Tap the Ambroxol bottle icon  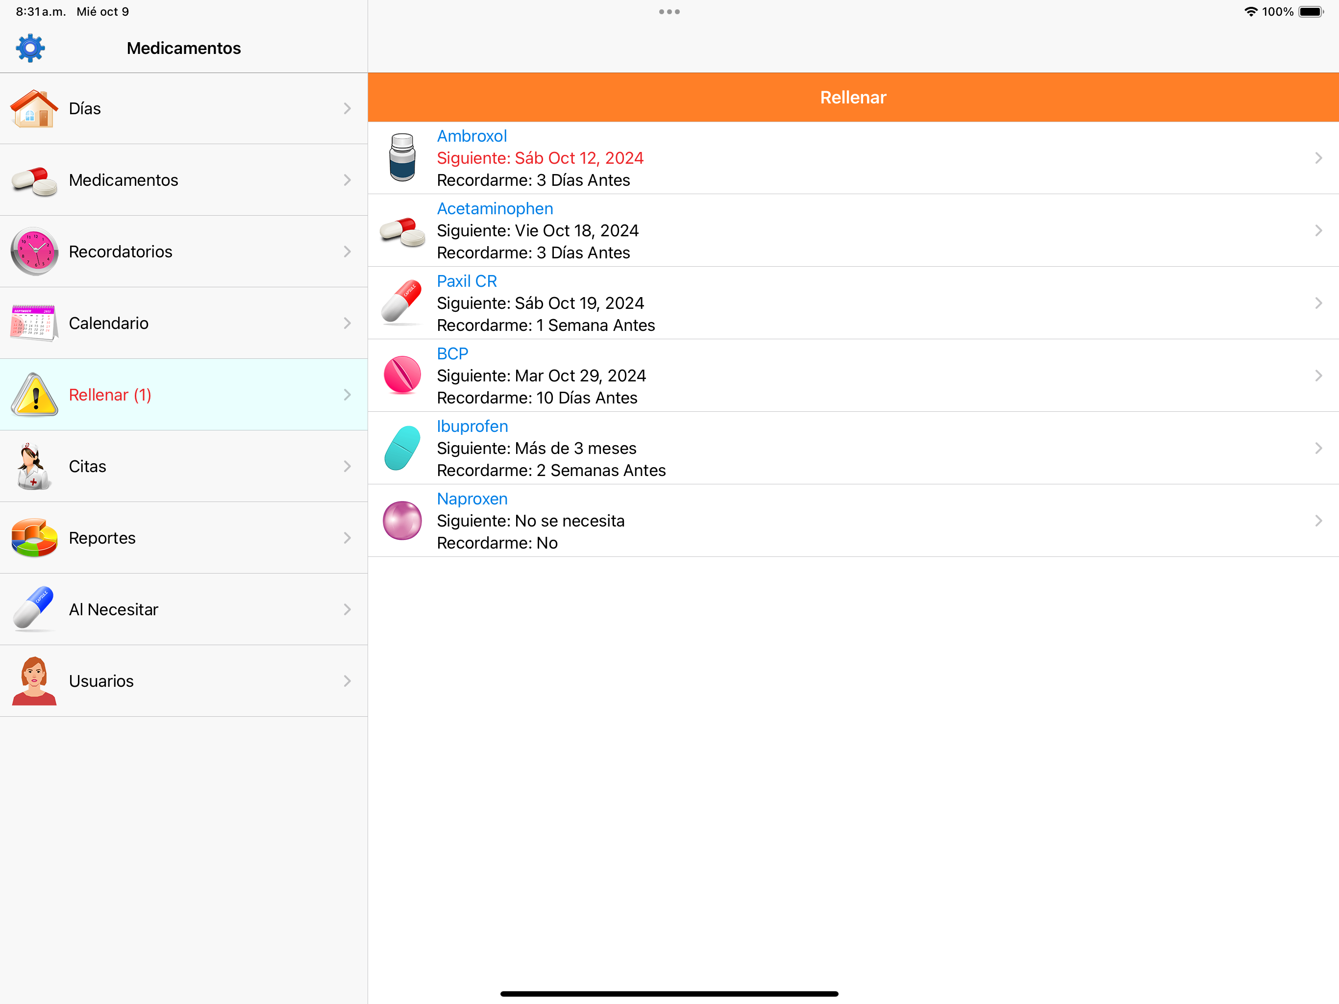(x=402, y=157)
